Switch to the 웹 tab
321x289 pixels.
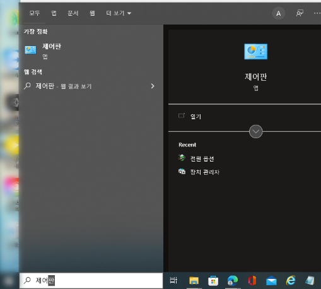click(92, 13)
